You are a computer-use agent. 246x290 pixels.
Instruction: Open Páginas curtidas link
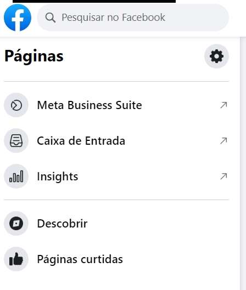click(x=116, y=259)
